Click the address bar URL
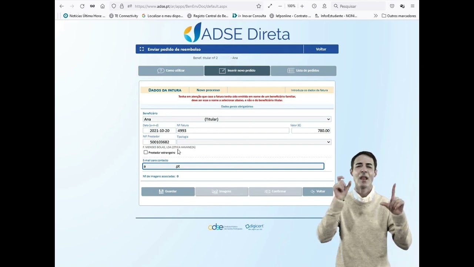This screenshot has width=474, height=267. (x=181, y=6)
